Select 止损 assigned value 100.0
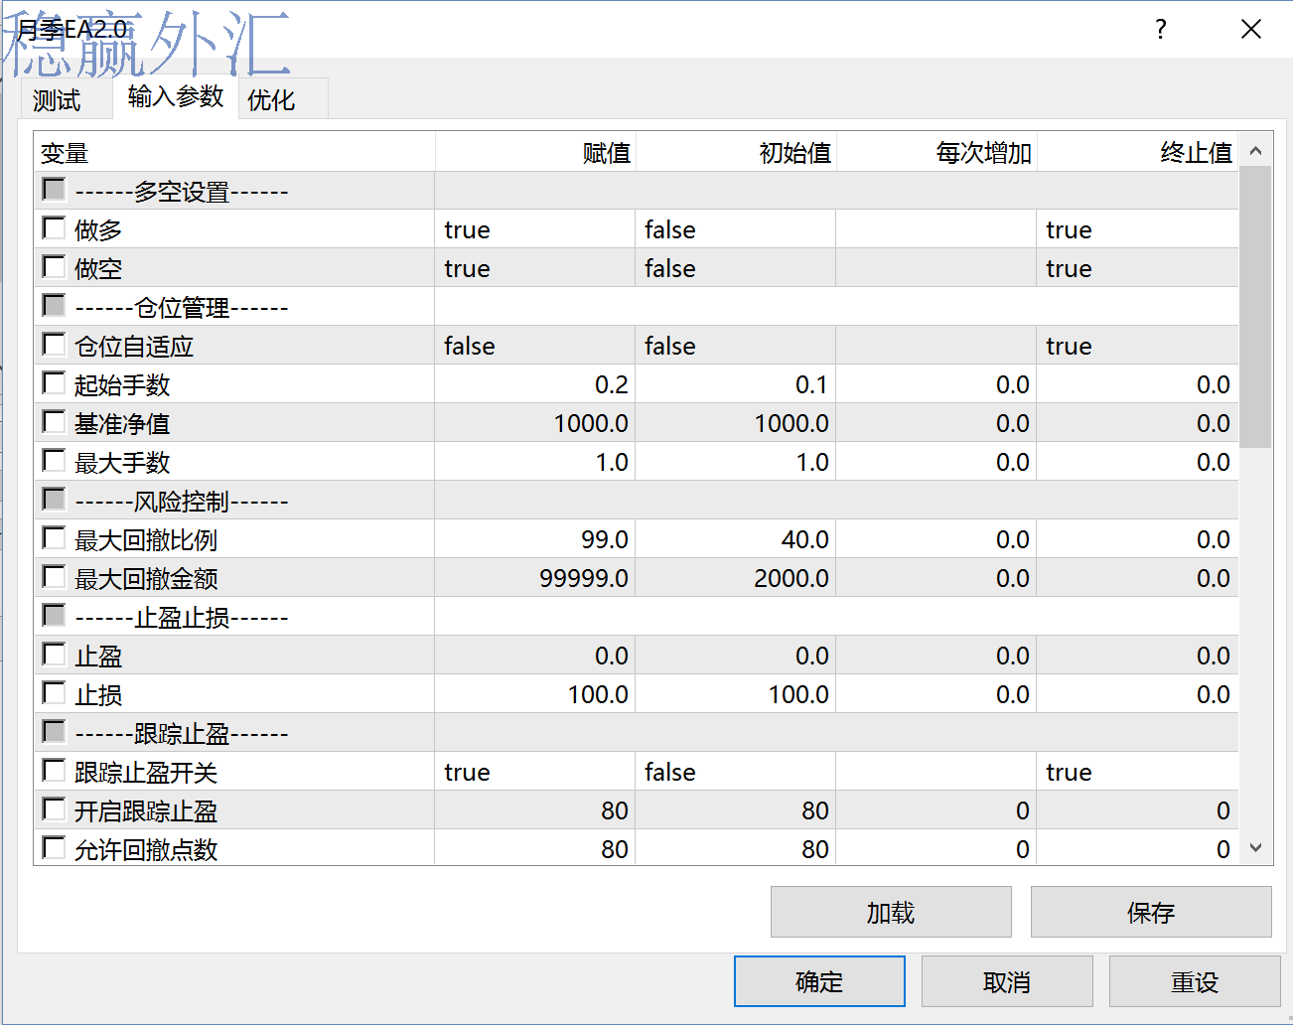Image resolution: width=1293 pixels, height=1025 pixels. click(x=534, y=694)
